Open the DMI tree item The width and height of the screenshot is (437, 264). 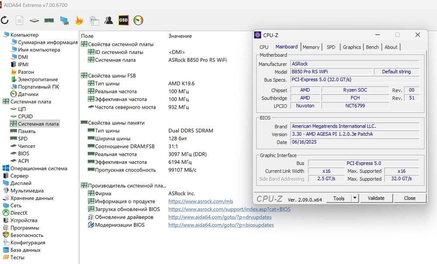(x=23, y=57)
